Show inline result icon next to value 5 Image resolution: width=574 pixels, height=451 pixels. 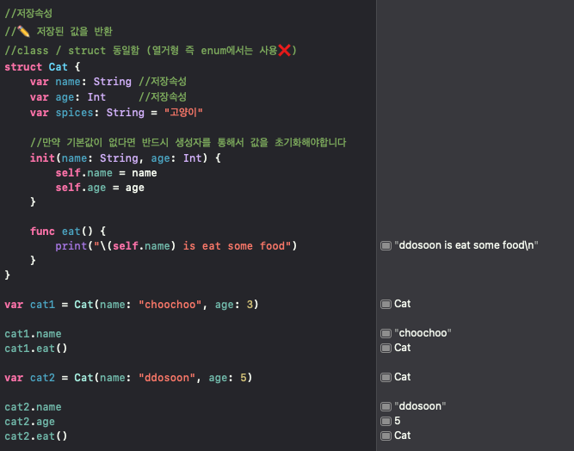[x=386, y=422]
